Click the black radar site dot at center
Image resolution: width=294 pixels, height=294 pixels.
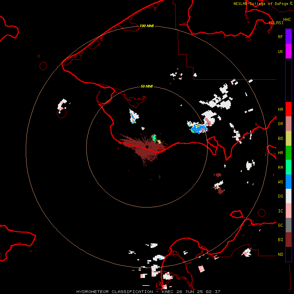[x=147, y=147]
